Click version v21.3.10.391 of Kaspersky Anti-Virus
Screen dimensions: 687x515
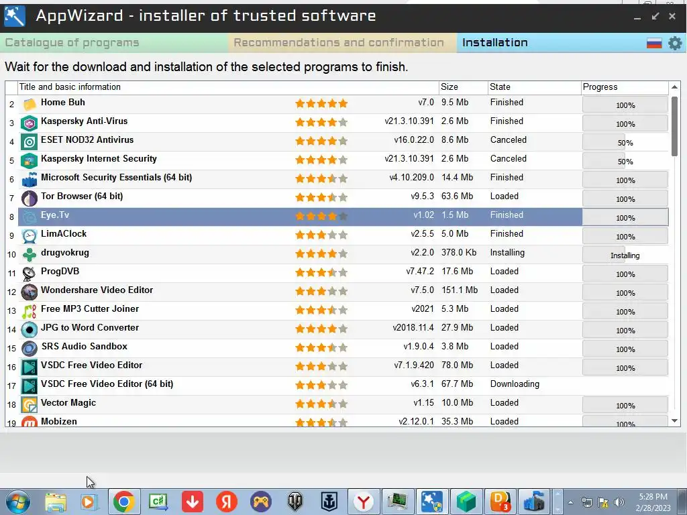click(x=409, y=121)
